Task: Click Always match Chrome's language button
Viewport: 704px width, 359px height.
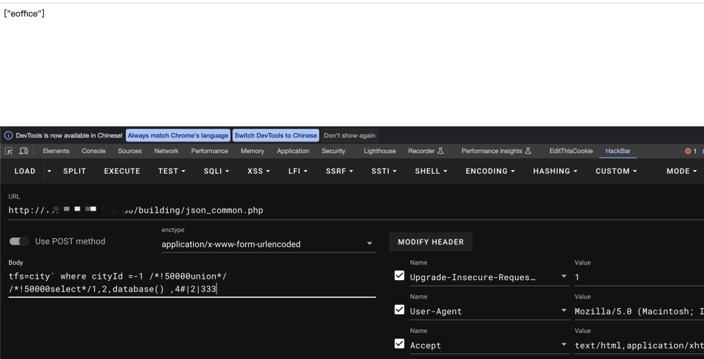Action: tap(178, 135)
